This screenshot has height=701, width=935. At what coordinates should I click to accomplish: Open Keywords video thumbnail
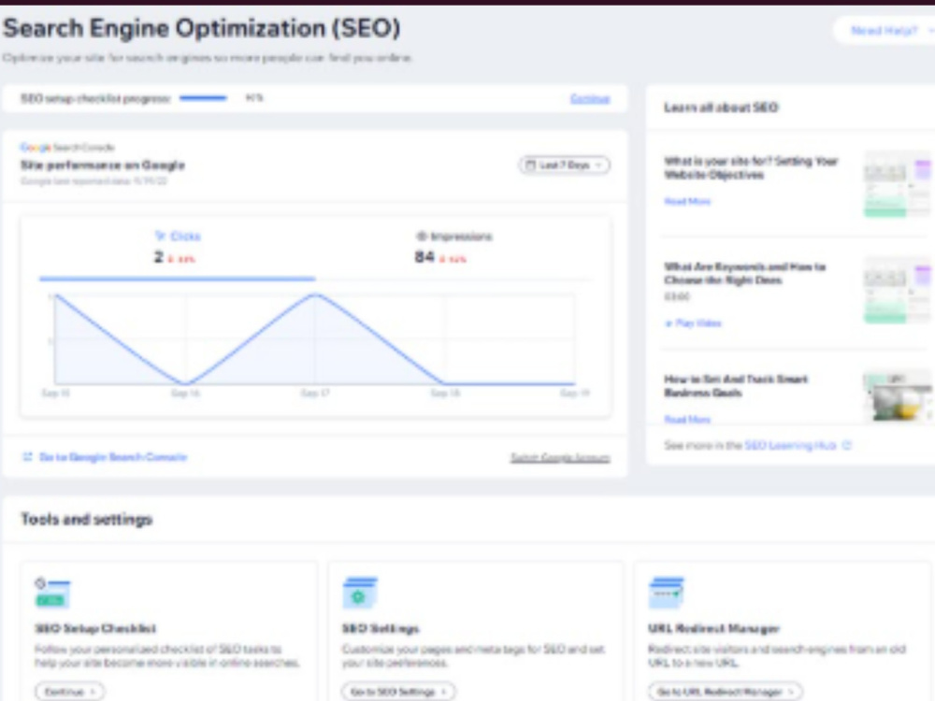[x=897, y=291]
